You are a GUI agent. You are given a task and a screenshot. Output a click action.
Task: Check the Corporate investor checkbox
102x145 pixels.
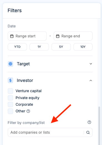10,105
